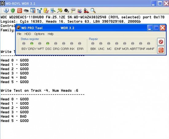Click the UNC repair indicator

pyautogui.click(x=101, y=44)
